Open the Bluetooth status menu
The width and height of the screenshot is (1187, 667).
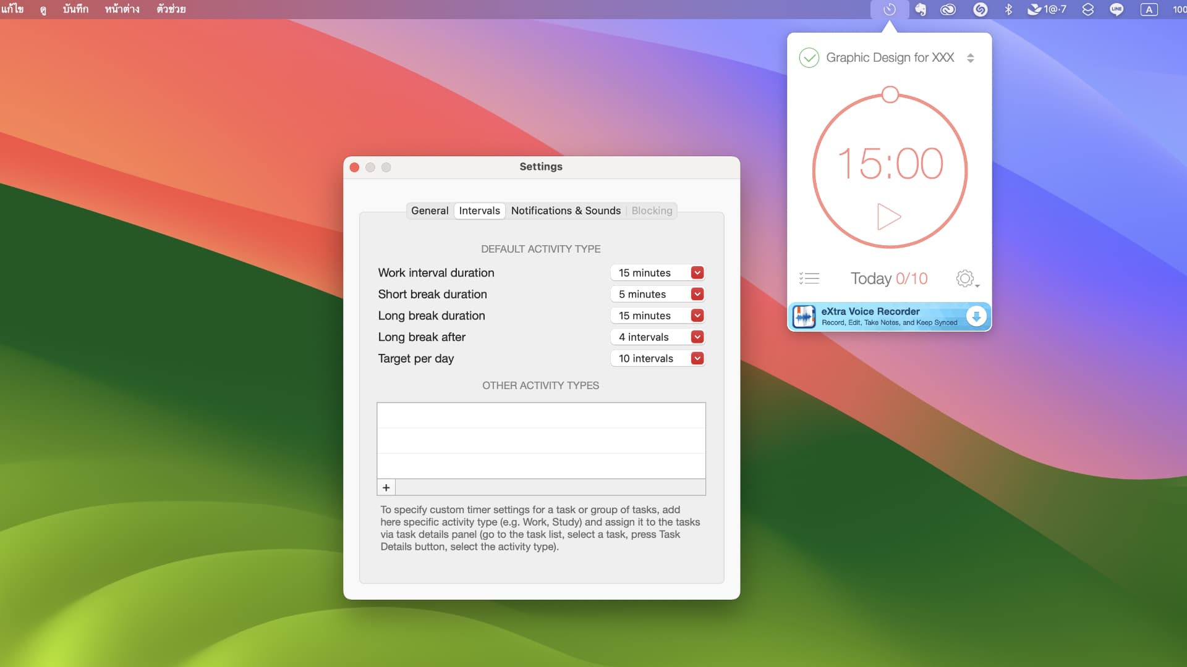(x=1010, y=9)
